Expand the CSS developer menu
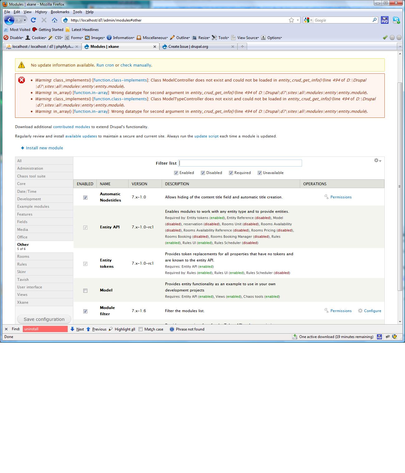This screenshot has width=405, height=473. coord(56,38)
